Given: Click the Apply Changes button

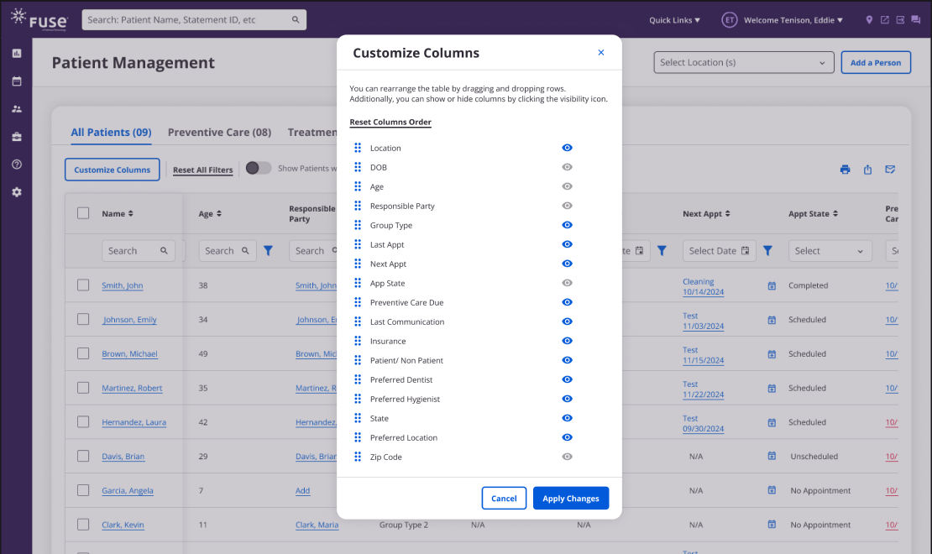Looking at the screenshot, I should point(571,499).
